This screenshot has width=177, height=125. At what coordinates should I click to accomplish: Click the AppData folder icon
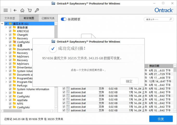pos(14,100)
